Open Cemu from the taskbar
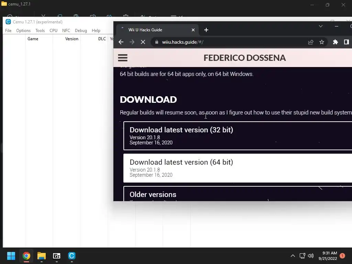 (x=71, y=256)
